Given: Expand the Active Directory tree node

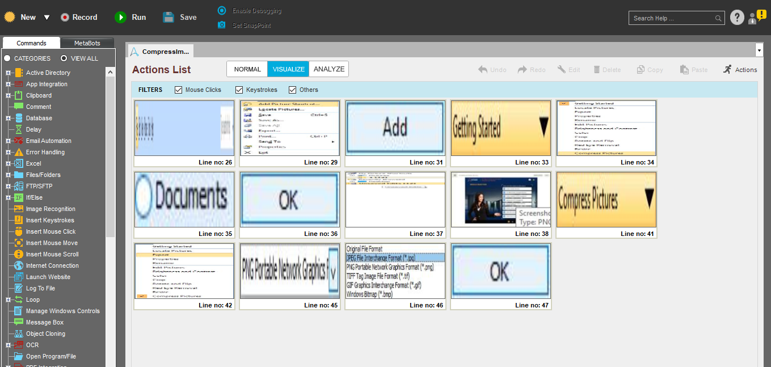Looking at the screenshot, I should (9, 73).
